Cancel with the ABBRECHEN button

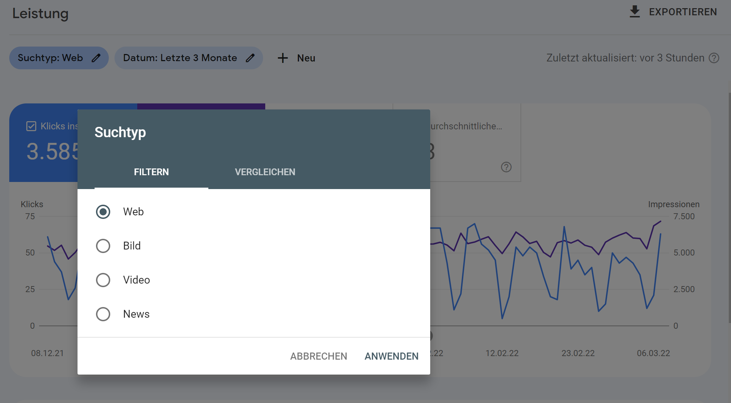pos(319,356)
